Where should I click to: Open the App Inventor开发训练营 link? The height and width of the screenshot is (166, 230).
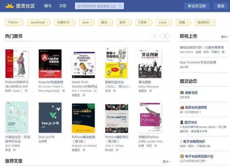tap(198, 62)
